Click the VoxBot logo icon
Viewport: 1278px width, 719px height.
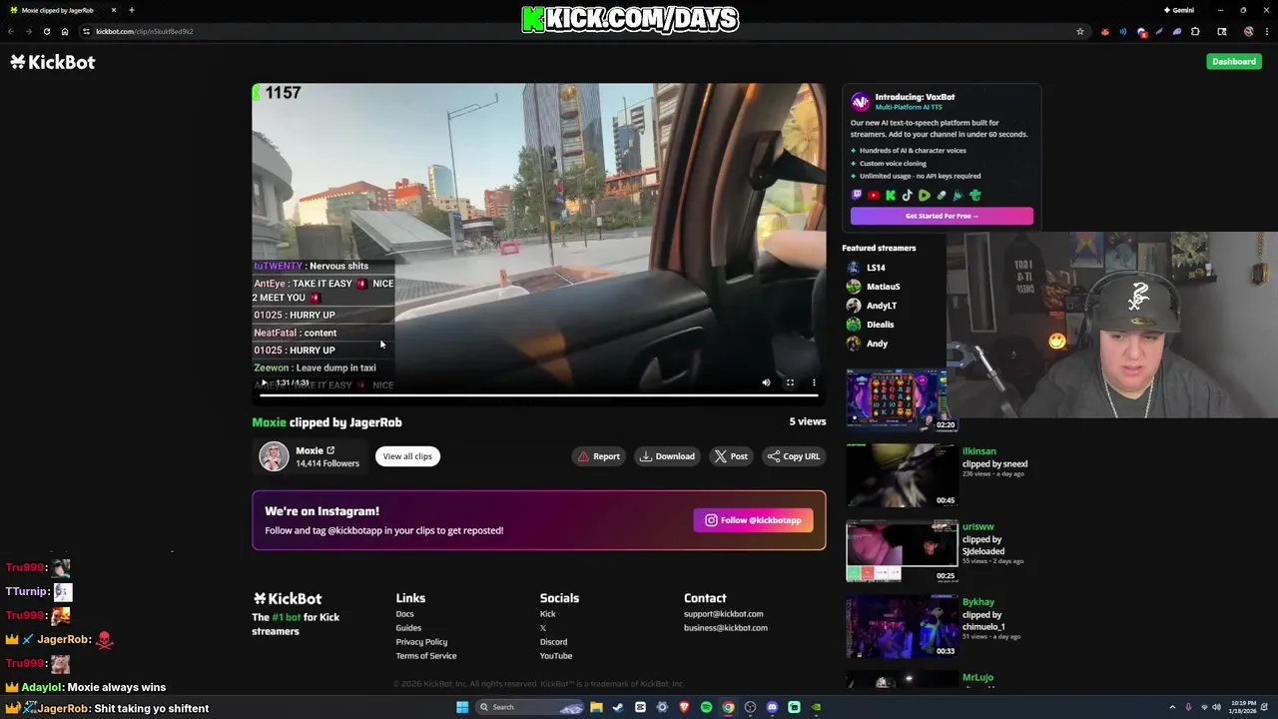[x=861, y=102]
